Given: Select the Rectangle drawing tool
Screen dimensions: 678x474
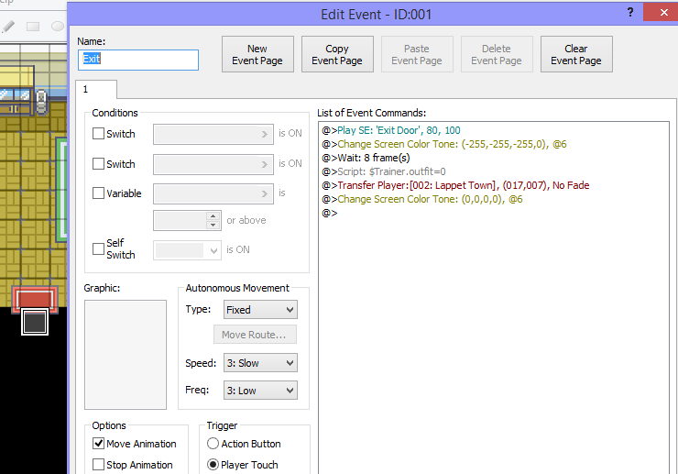Looking at the screenshot, I should (34, 27).
